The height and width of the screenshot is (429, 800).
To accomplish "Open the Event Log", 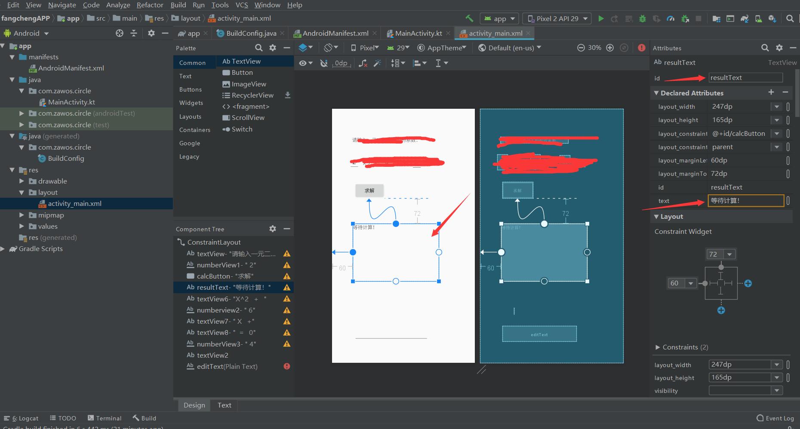I will (775, 418).
